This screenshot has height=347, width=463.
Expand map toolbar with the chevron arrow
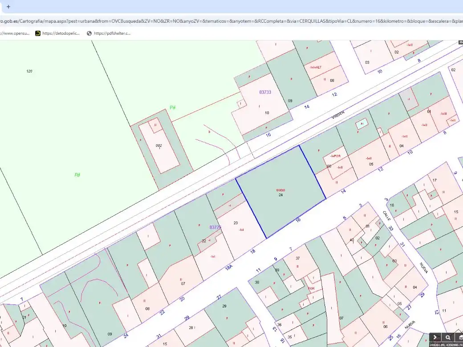point(435,338)
